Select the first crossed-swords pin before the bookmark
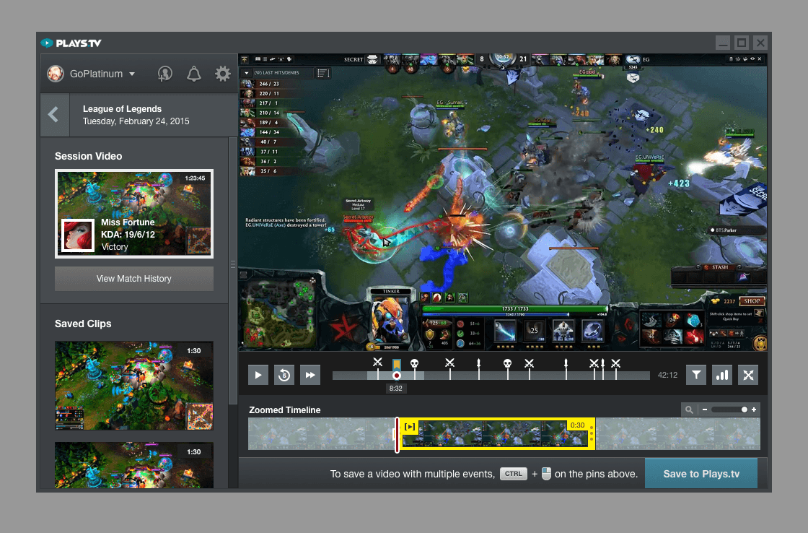This screenshot has height=533, width=808. [378, 363]
